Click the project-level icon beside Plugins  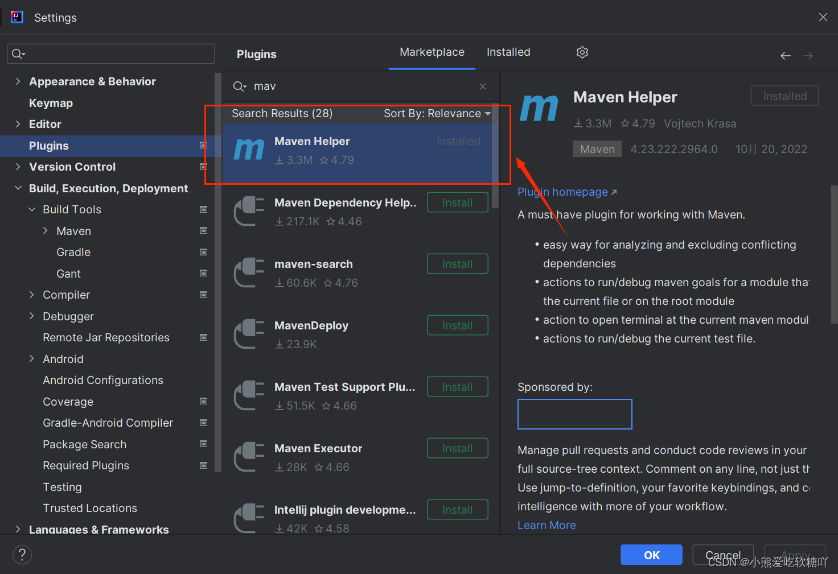click(203, 146)
